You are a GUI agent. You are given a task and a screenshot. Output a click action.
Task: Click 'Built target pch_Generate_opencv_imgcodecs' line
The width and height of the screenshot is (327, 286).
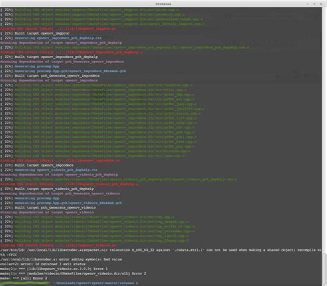click(50, 76)
